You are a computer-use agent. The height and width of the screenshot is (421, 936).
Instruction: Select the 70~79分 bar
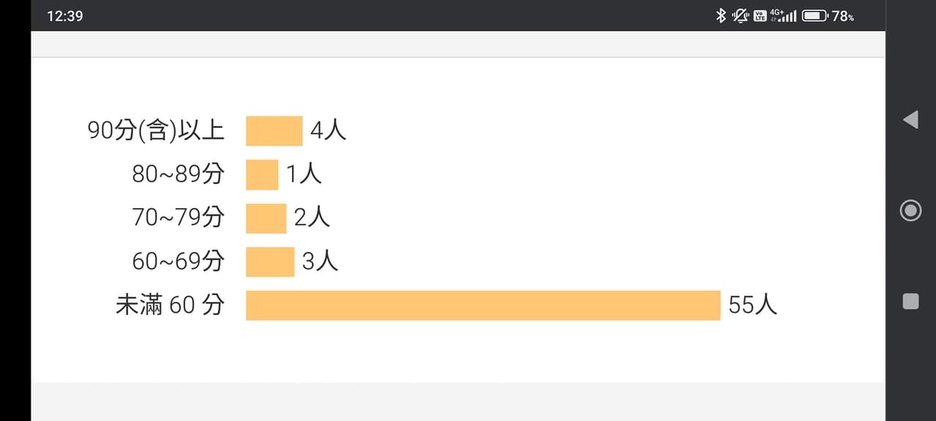coord(266,219)
